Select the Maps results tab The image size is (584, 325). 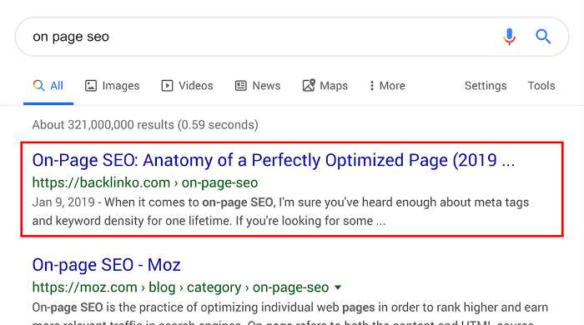coord(325,86)
